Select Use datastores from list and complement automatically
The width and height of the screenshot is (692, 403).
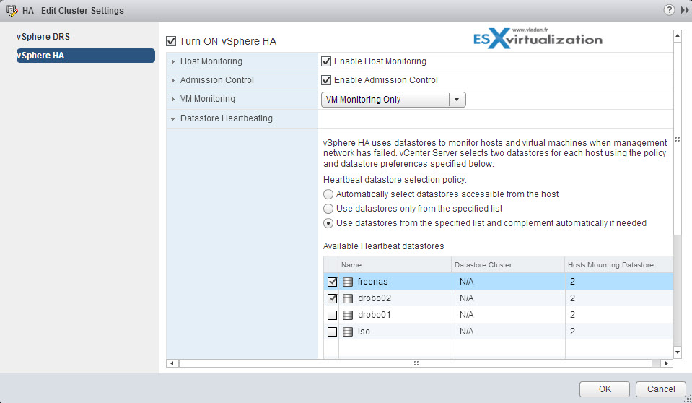click(328, 223)
